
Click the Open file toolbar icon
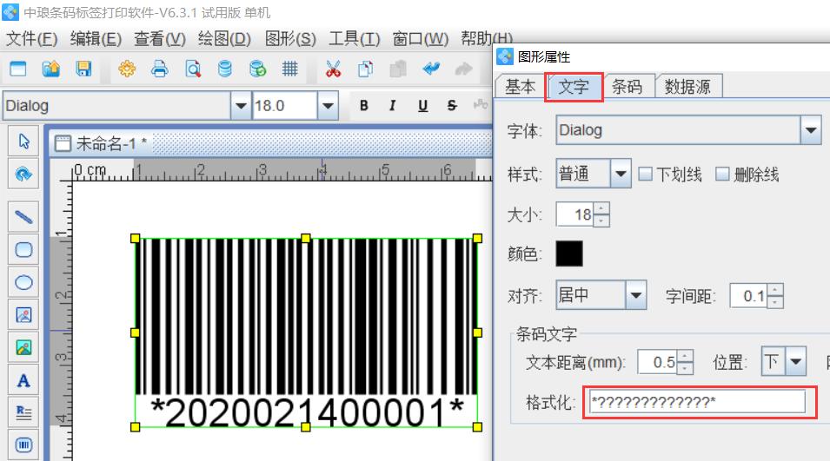[x=50, y=69]
